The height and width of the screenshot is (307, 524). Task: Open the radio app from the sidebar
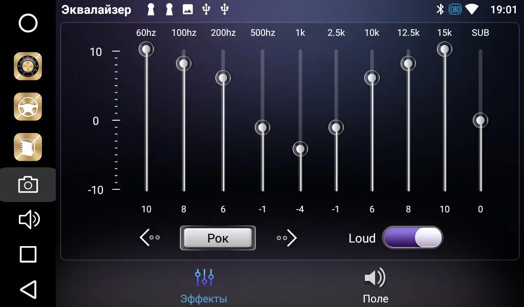(28, 67)
